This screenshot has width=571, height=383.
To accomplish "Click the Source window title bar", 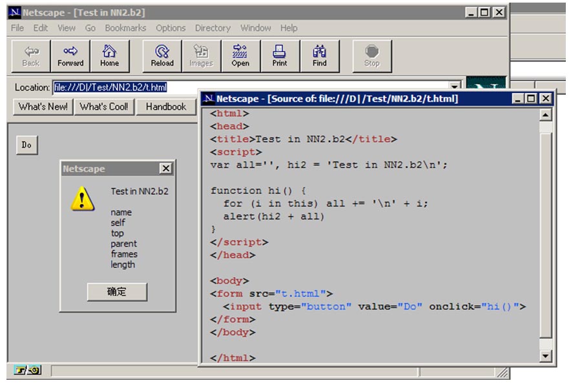I will click(377, 98).
